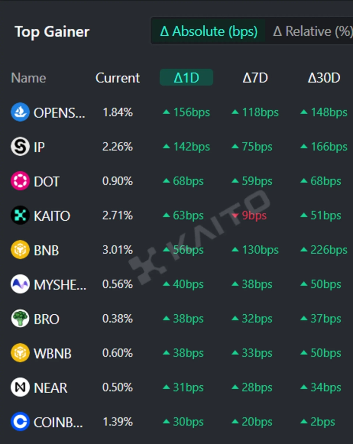This screenshot has width=353, height=444.
Task: Click the pink DOT token icon
Action: pos(20,181)
